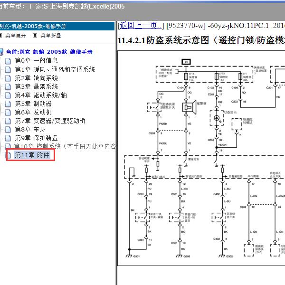Screen dimensions: 285x285
Task: Click page icon beside 第4章 驱动系统/轴
Action: click(8, 95)
